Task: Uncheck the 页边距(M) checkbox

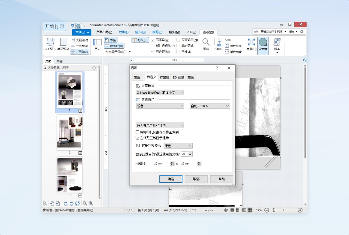Action: click(152, 51)
